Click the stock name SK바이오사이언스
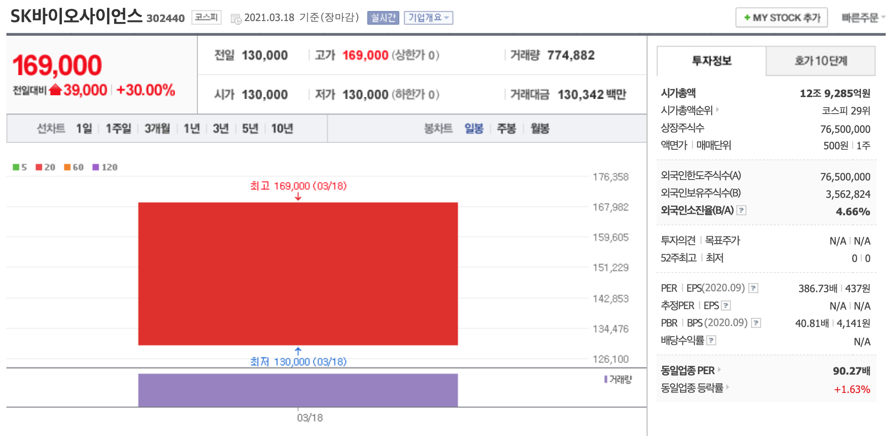 76,16
